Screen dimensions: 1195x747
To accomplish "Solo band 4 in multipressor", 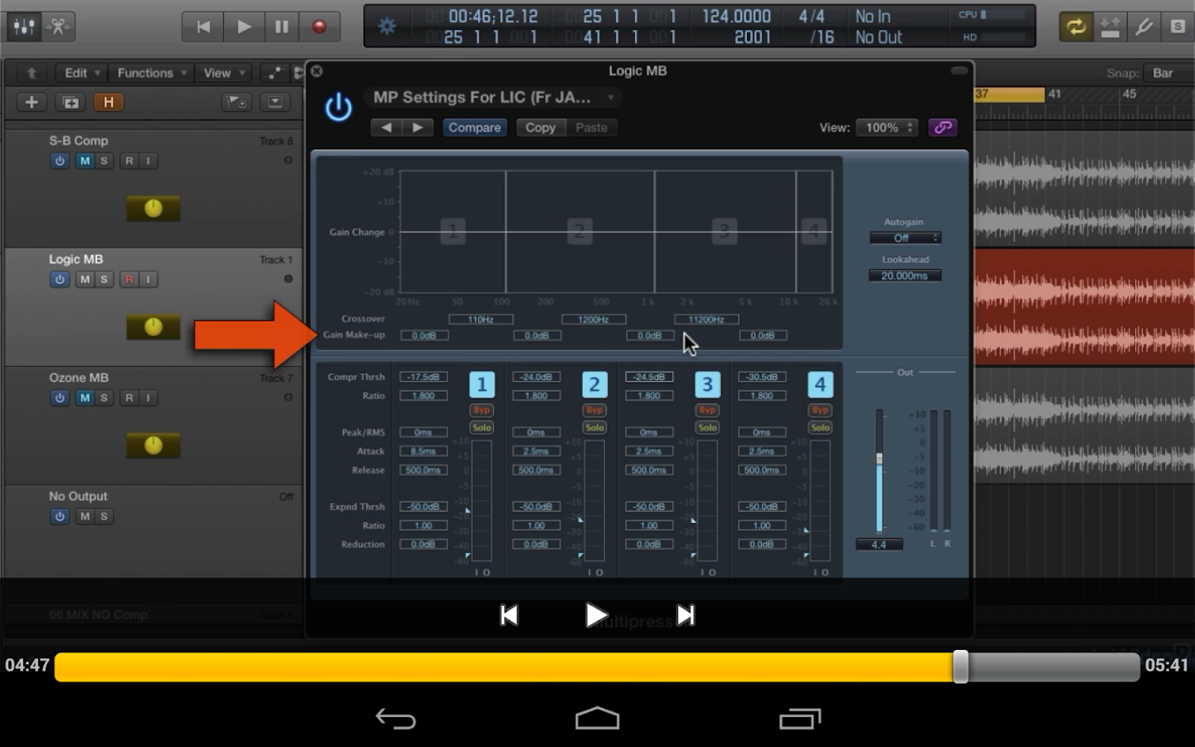I will point(820,427).
